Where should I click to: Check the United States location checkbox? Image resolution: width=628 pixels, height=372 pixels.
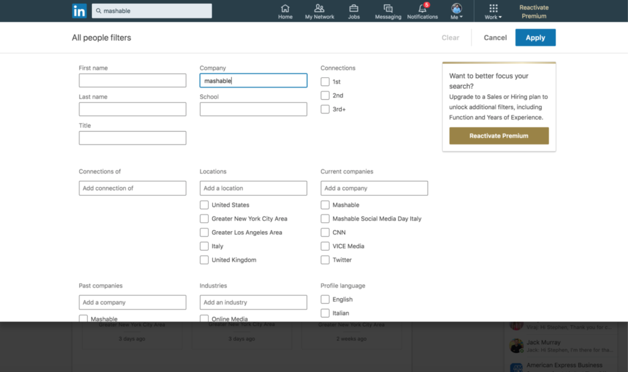point(204,205)
